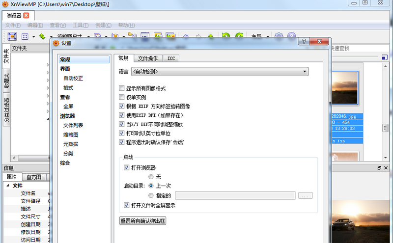Uncheck 打开文件时全屏显示 option

coord(127,205)
